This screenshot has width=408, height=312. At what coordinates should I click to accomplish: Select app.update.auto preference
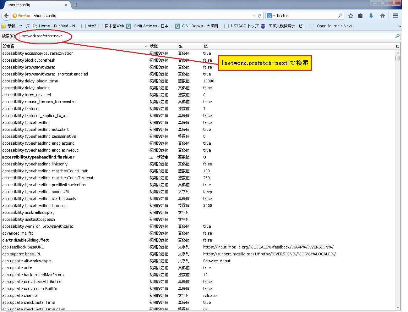coord(198,268)
